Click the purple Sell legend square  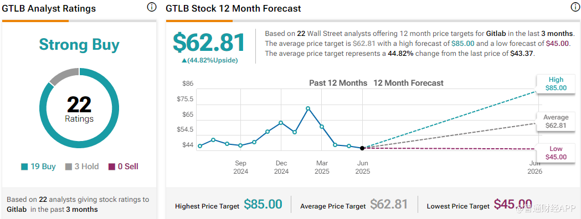[112, 167]
